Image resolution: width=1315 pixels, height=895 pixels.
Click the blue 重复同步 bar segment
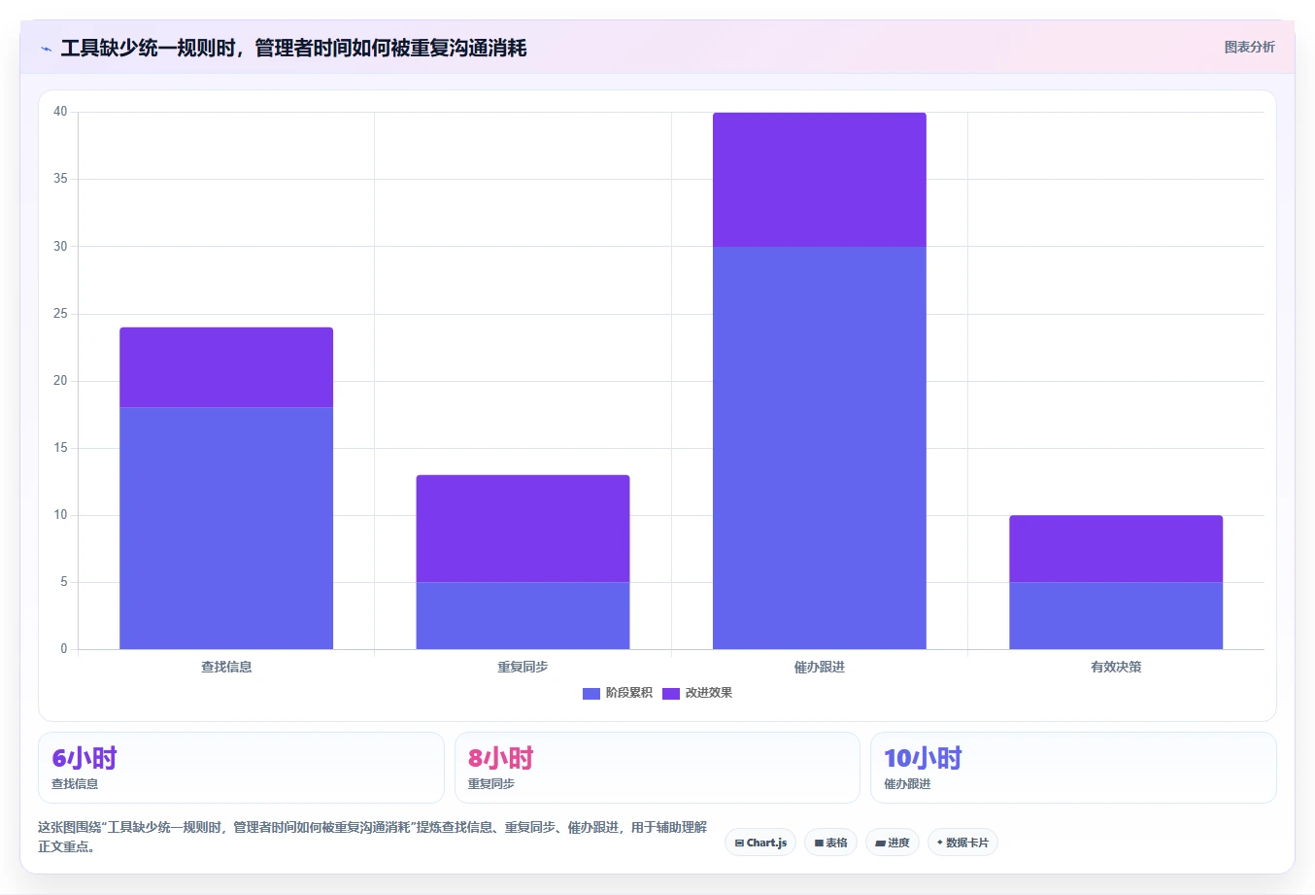pyautogui.click(x=523, y=615)
